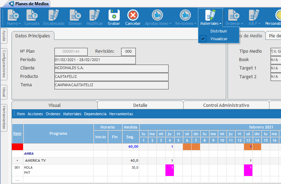
Task: Switch to the Detalle tab
Action: (140, 105)
